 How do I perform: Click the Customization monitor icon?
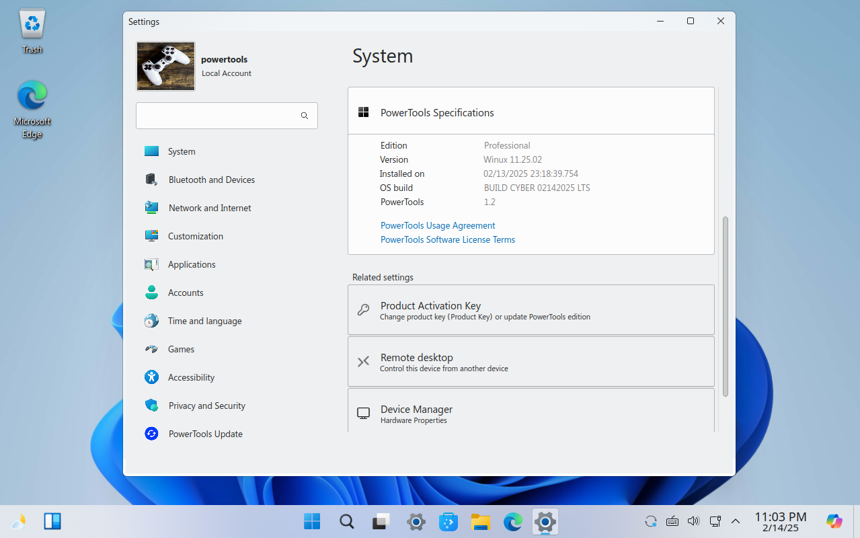[151, 236]
